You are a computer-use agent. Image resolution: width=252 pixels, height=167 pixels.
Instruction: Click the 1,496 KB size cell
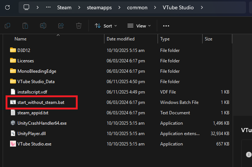pyautogui.click(x=221, y=123)
